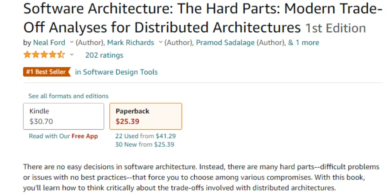Select the Kindle format option
This screenshot has height=194, width=388.
[64, 116]
